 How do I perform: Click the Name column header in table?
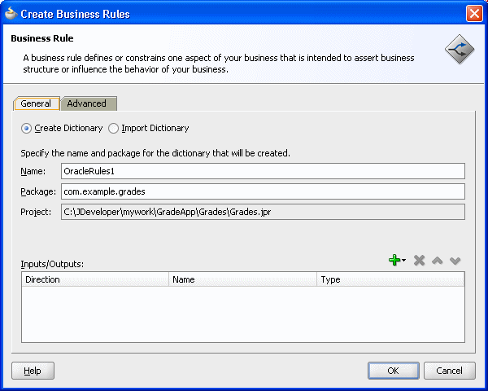[242, 279]
